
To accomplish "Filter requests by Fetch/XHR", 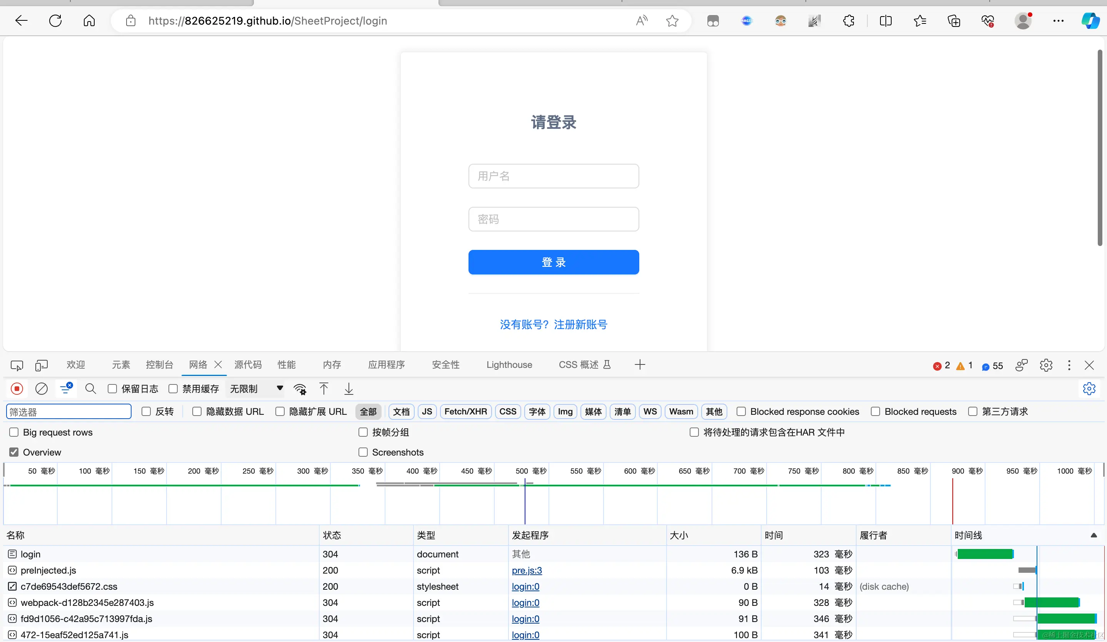I will pos(466,411).
